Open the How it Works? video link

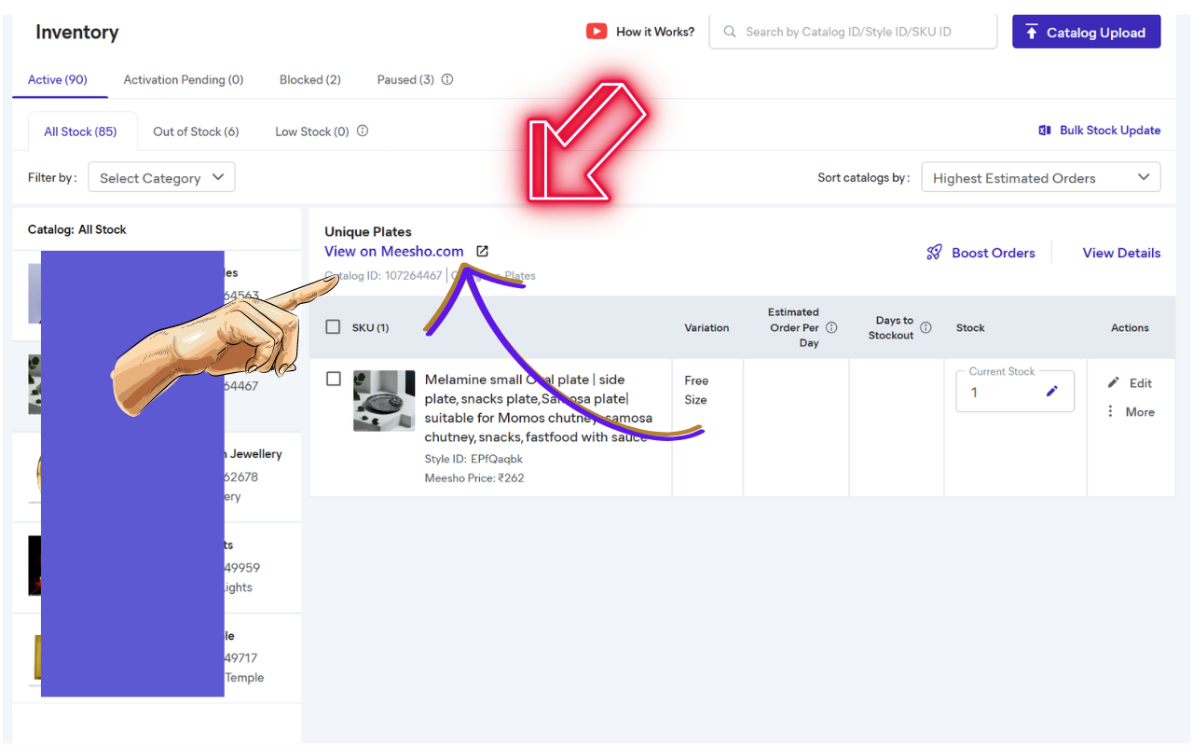point(654,32)
